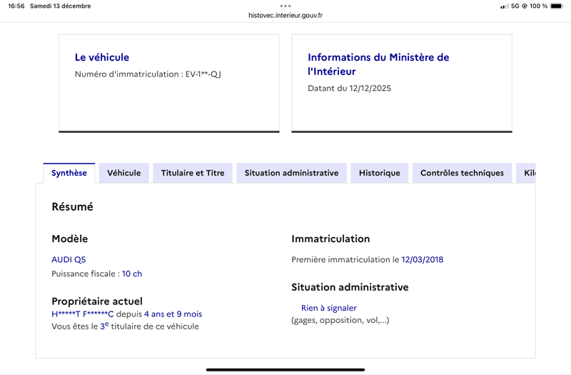Open the Titulaire et Titre tab
This screenshot has height=375, width=571.
(x=193, y=173)
